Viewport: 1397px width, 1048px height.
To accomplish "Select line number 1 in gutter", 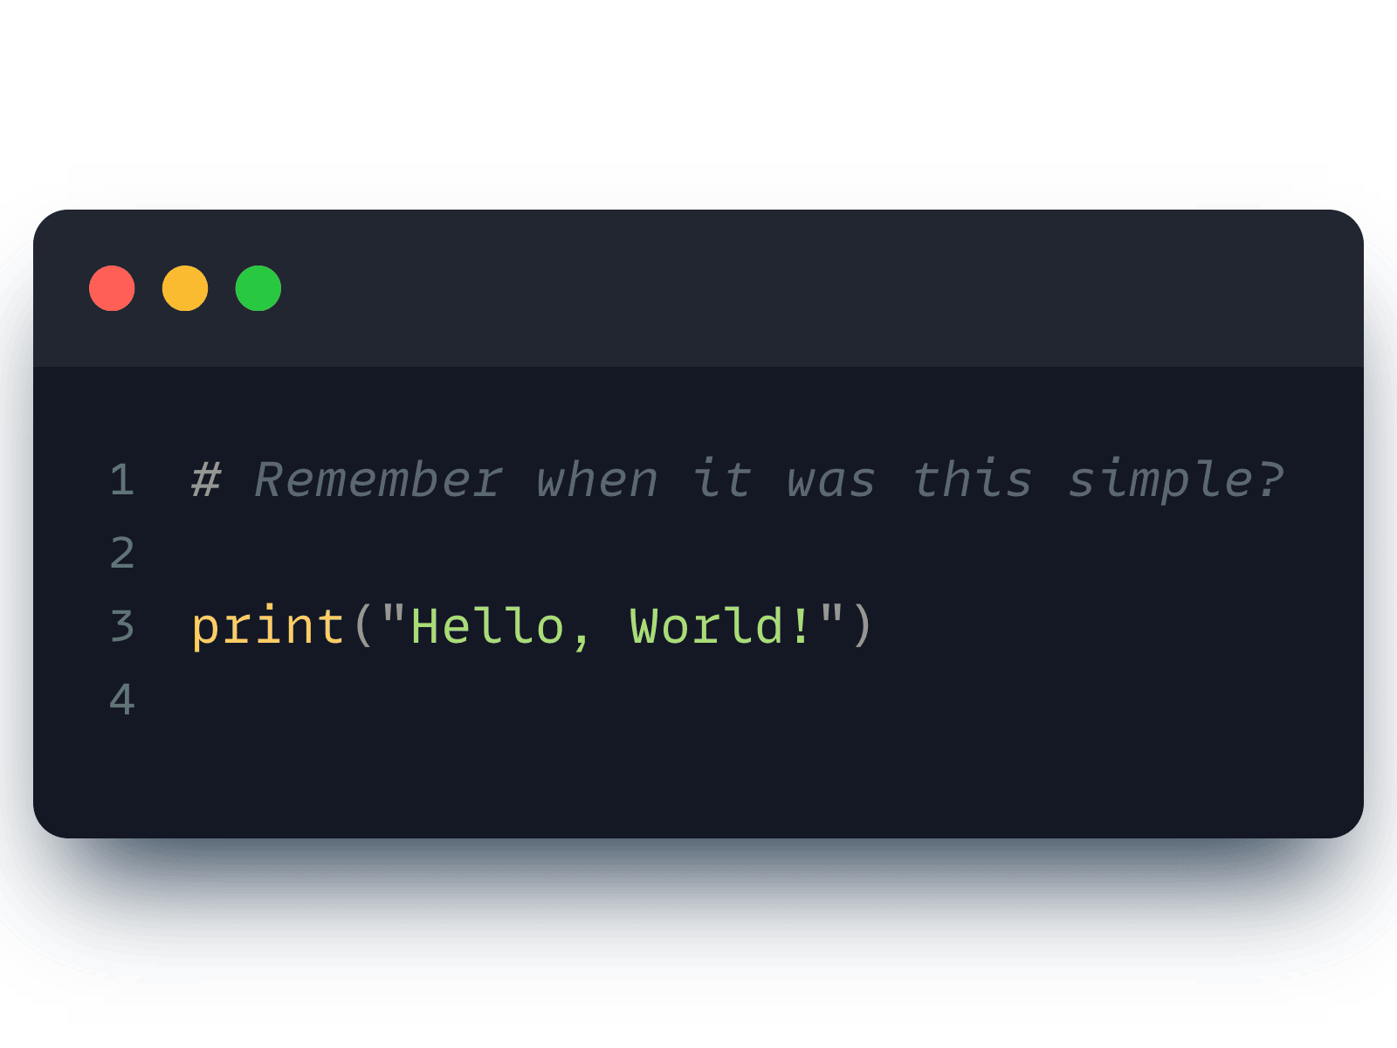I will tap(122, 480).
